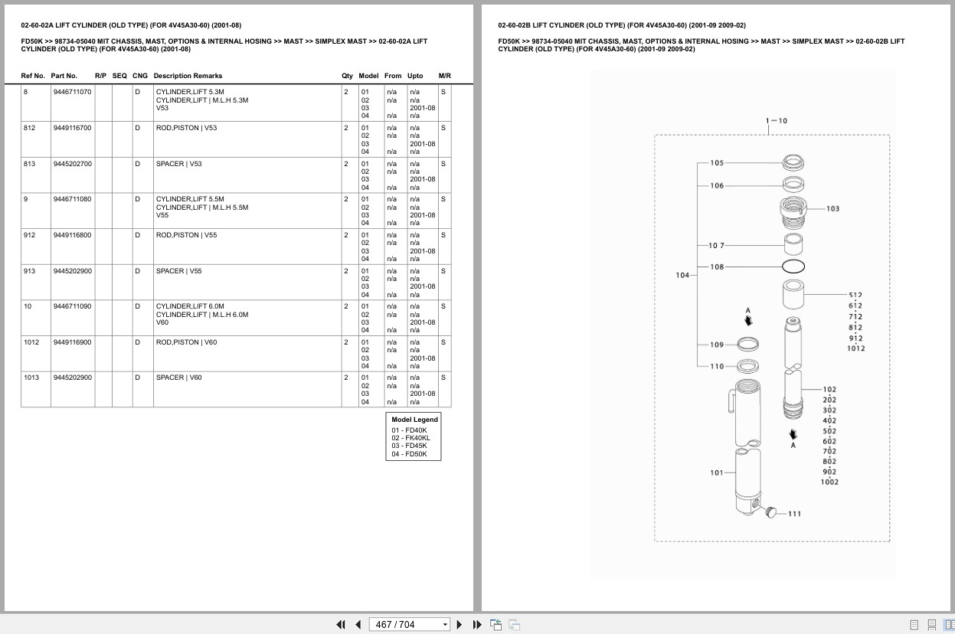Go to the previous page
Image resolution: width=955 pixels, height=634 pixels.
click(x=358, y=625)
